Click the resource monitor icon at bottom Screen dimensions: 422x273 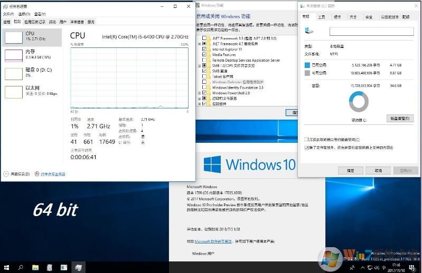(37, 173)
